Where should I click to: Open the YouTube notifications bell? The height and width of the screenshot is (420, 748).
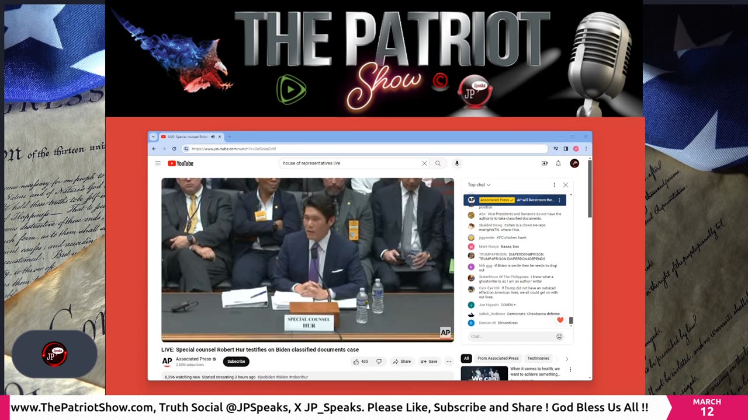(x=558, y=163)
